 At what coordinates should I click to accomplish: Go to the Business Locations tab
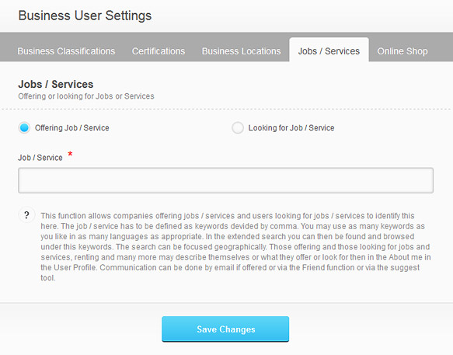pyautogui.click(x=241, y=51)
